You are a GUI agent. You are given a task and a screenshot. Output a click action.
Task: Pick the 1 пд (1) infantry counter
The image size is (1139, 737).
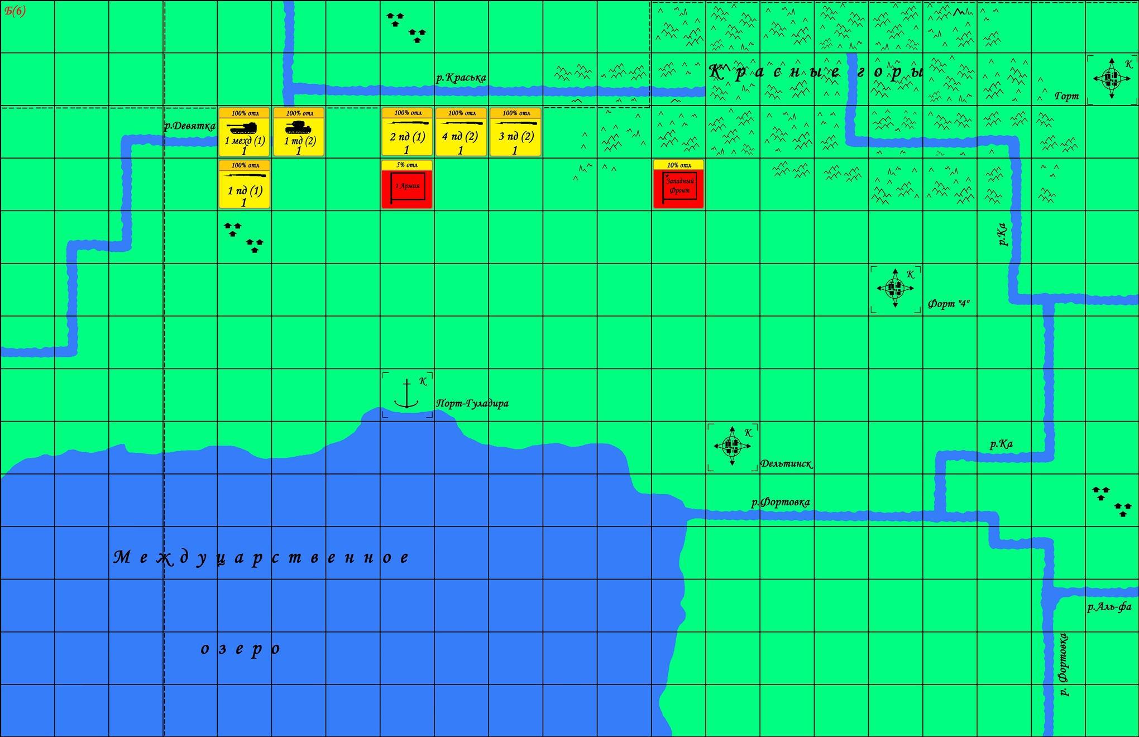(244, 185)
